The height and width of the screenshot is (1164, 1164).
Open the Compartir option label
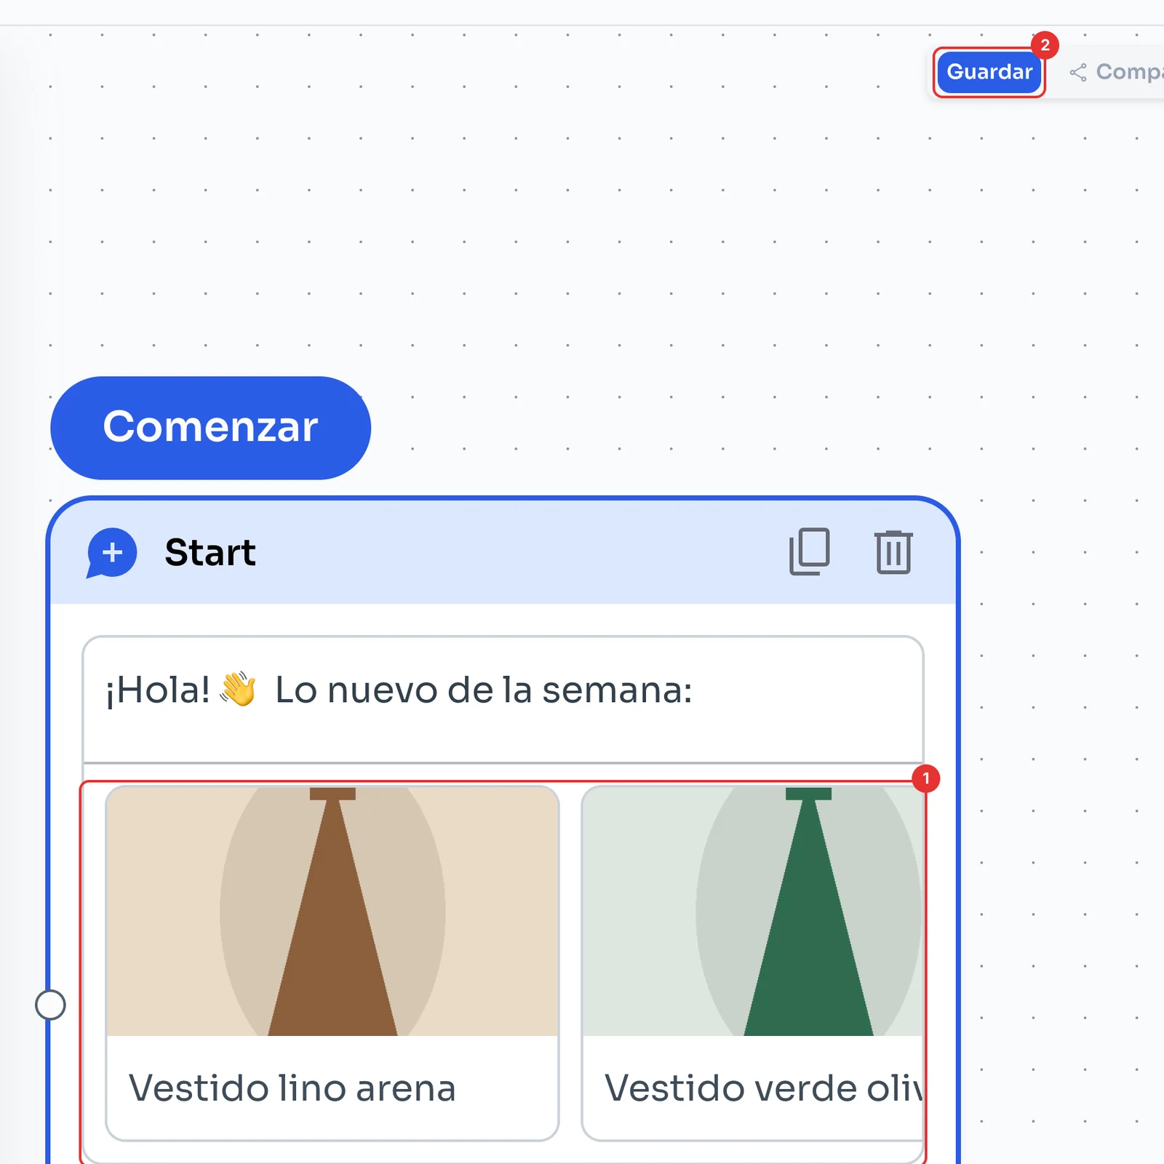click(x=1130, y=72)
